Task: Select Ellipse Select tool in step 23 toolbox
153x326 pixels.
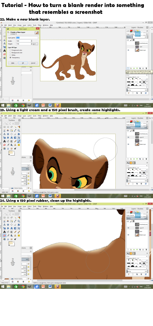Action: tap(8, 127)
